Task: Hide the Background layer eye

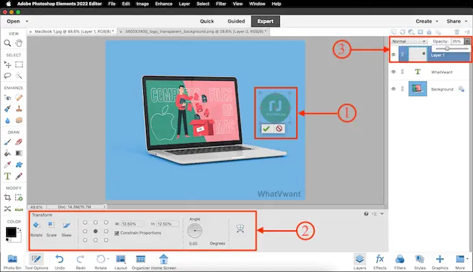Action: 393,89
